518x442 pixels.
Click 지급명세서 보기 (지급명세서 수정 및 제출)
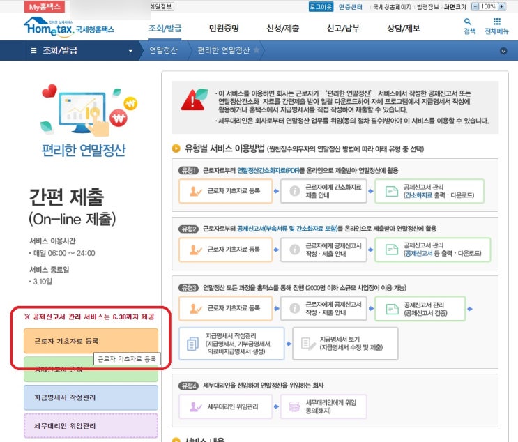[x=345, y=344]
